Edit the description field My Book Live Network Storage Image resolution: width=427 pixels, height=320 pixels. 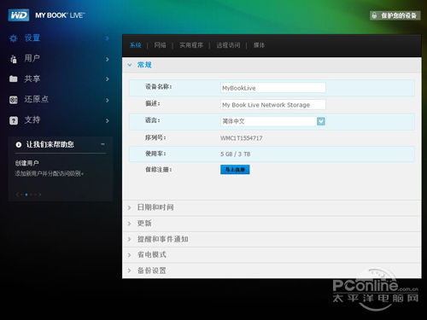(273, 105)
